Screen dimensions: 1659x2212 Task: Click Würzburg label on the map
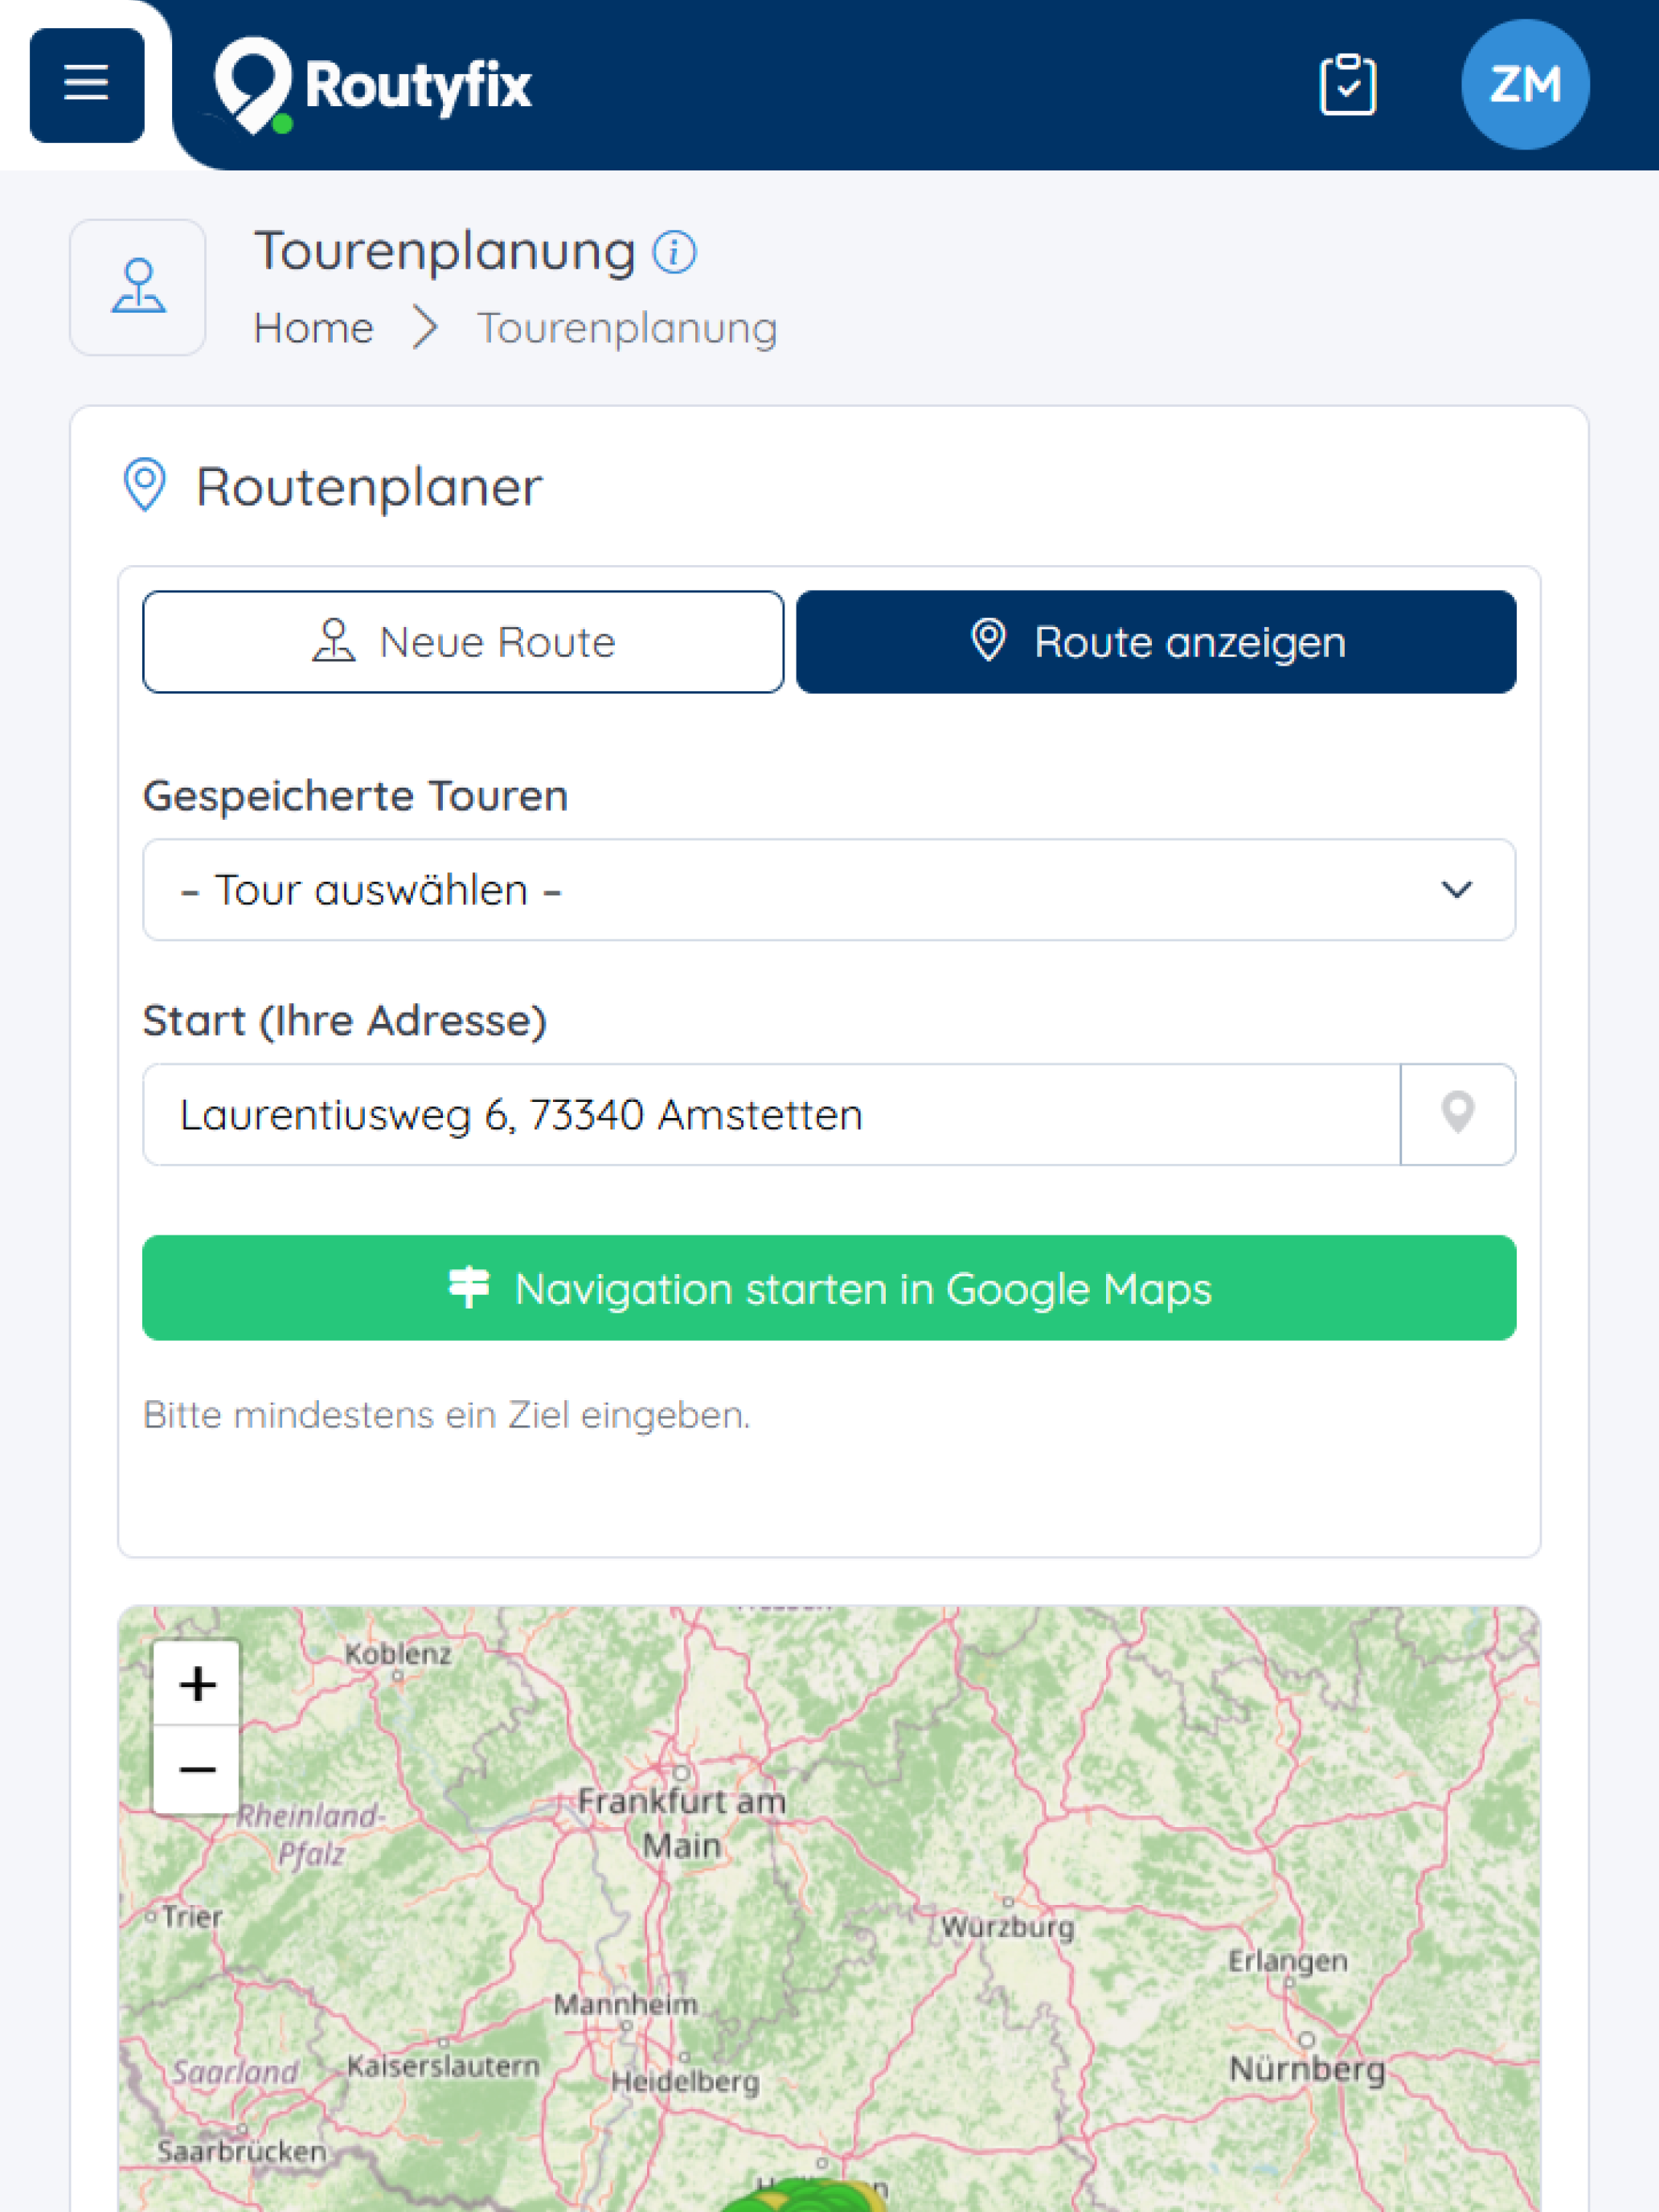[x=1008, y=1927]
